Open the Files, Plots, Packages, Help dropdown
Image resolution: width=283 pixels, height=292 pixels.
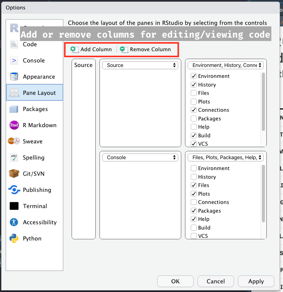click(226, 157)
